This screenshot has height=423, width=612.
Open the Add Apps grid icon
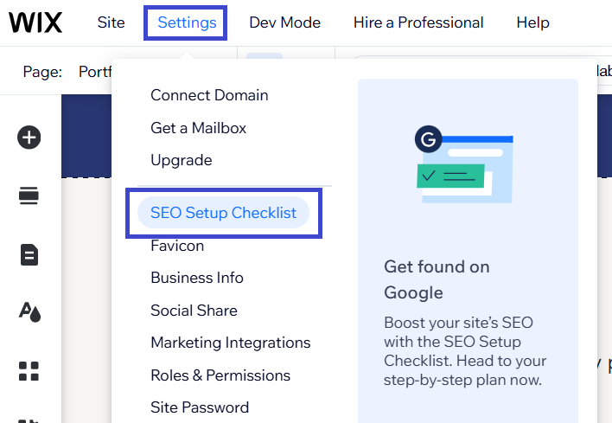(29, 371)
